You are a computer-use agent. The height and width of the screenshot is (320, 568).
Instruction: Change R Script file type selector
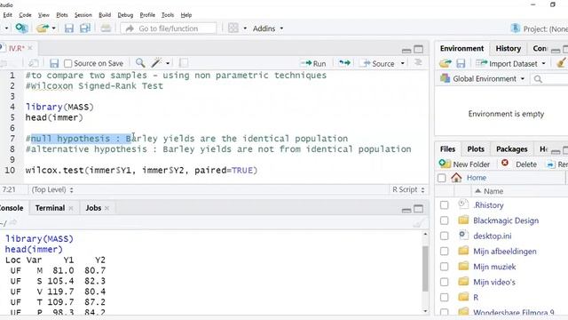click(408, 189)
